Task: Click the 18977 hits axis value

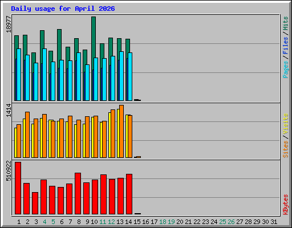Action: click(x=9, y=25)
